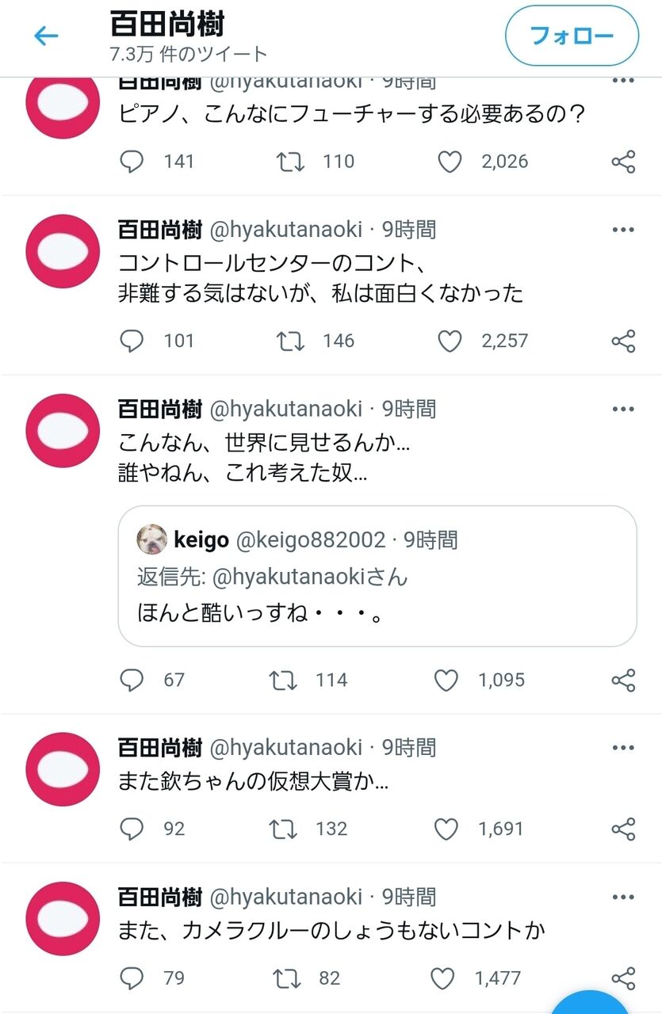
Task: Reply to the ピアノ tweet with 141 replies
Action: [x=132, y=162]
